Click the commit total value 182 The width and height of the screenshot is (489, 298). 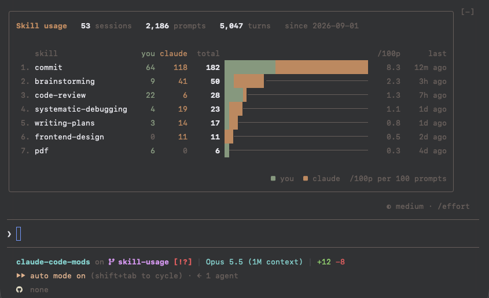coord(213,67)
